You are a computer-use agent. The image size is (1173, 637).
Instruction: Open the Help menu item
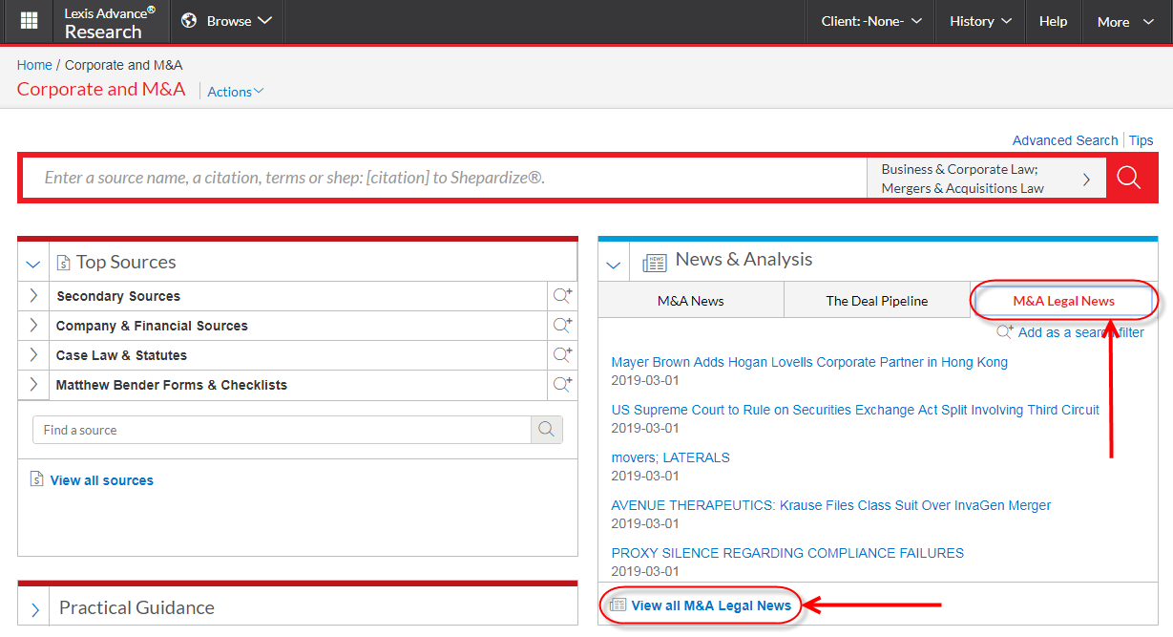tap(1054, 21)
